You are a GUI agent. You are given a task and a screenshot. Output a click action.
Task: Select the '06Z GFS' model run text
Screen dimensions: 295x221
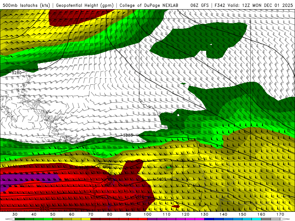coord(199,5)
